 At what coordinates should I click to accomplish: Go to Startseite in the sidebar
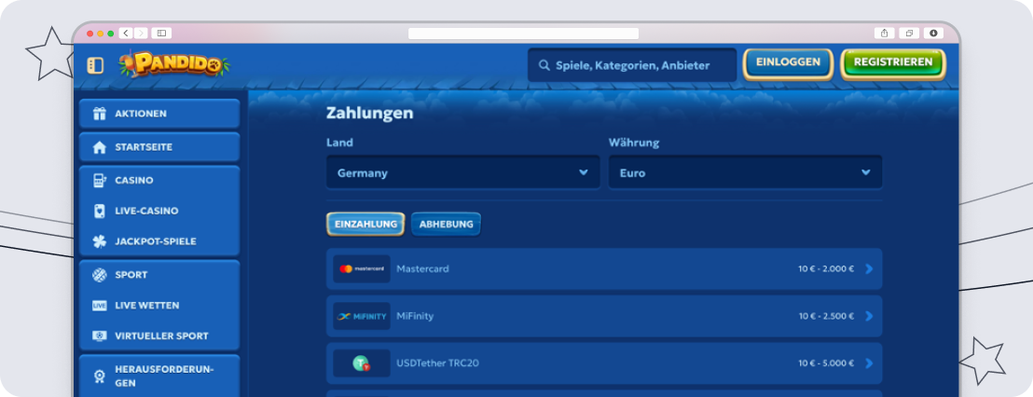pyautogui.click(x=159, y=147)
